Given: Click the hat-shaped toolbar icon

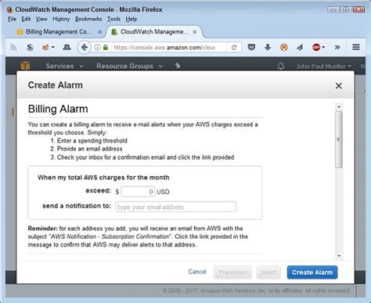Looking at the screenshot, I should pyautogui.click(x=67, y=47).
